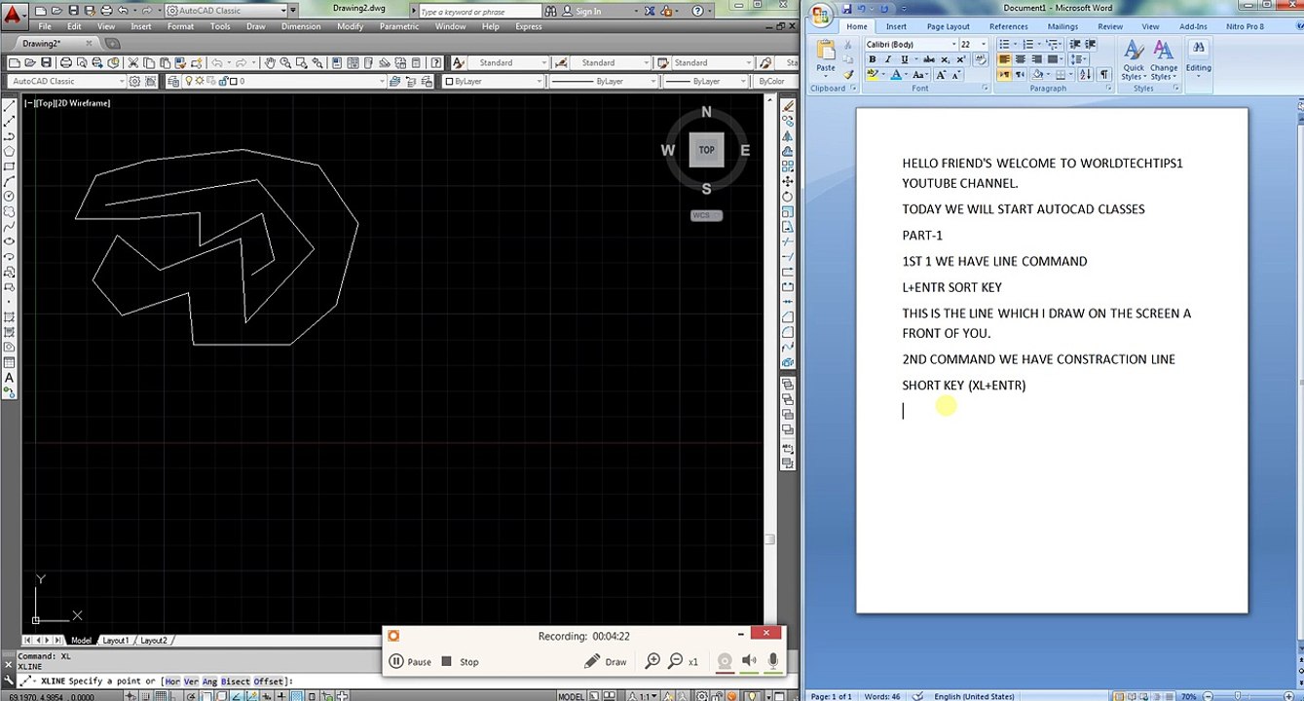This screenshot has height=701, width=1304.
Task: Click Change Styles in Word ribbon
Action: (x=1164, y=61)
